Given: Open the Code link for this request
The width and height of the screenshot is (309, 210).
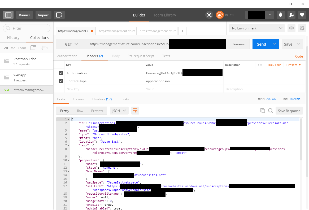Looking at the screenshot, I should [x=299, y=56].
